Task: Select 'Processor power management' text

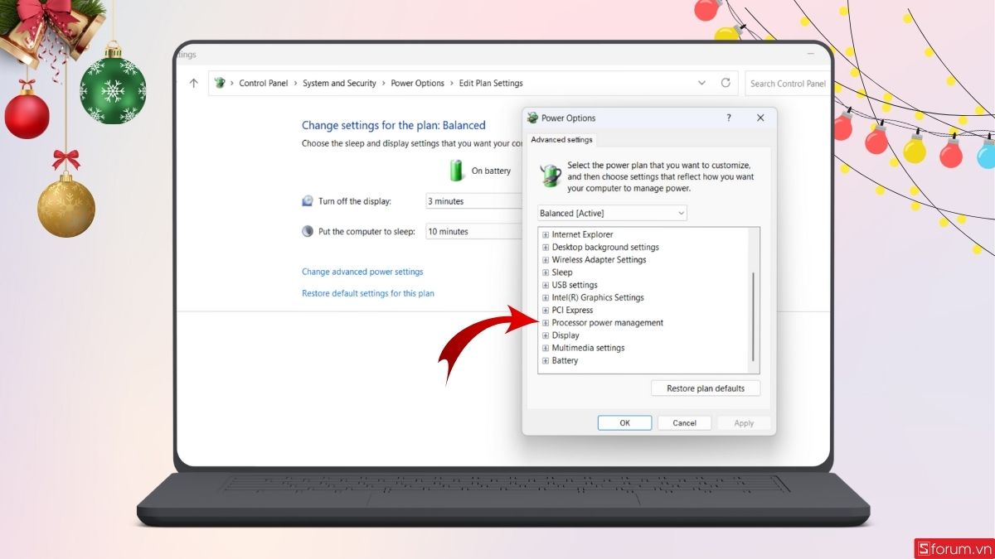Action: [x=608, y=323]
